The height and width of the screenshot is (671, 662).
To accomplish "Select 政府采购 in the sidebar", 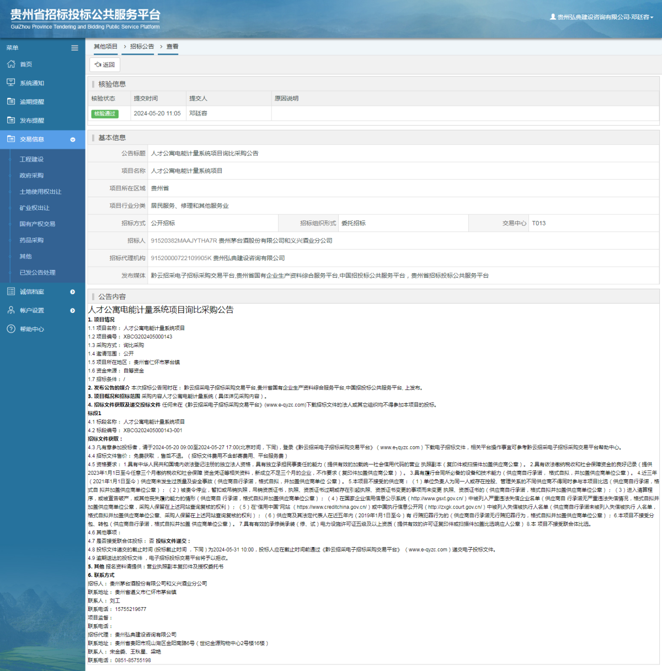I will [31, 176].
